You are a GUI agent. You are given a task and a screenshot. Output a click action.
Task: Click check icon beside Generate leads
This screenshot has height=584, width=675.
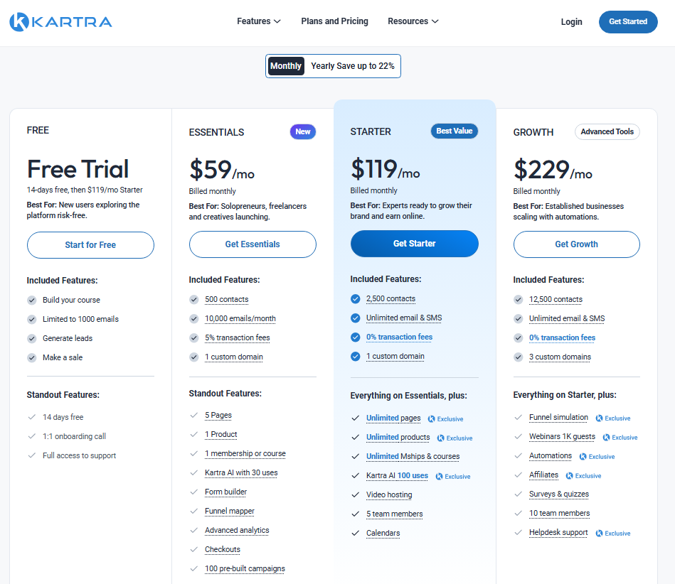coord(32,338)
